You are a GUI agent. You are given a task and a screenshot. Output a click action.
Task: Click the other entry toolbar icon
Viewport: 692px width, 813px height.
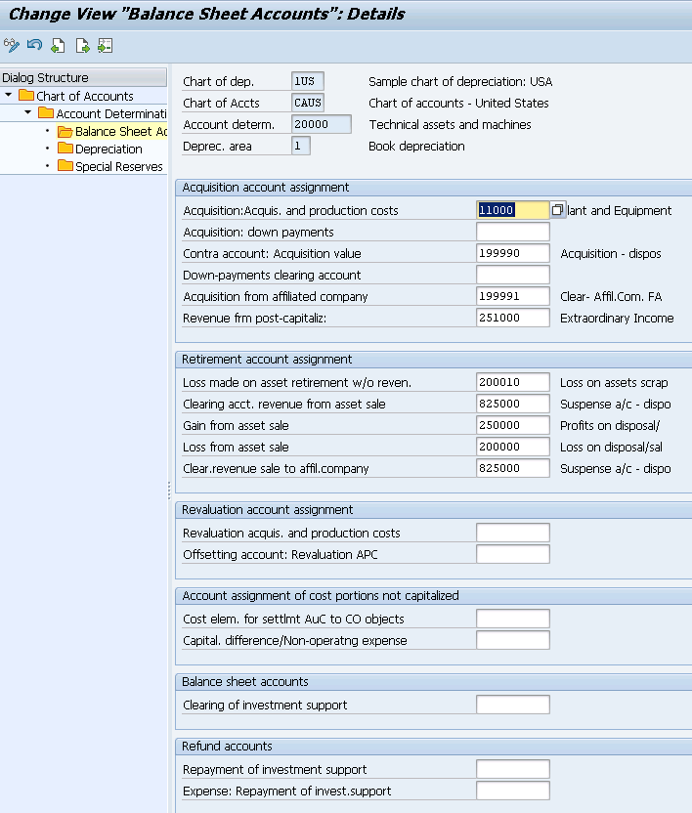tap(106, 46)
